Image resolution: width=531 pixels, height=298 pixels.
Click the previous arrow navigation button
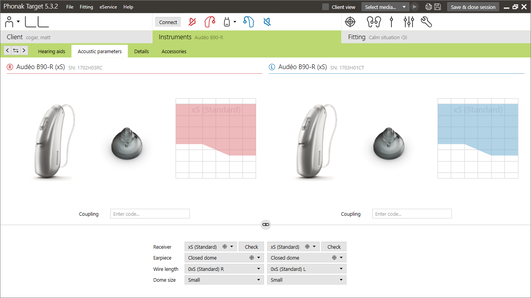[7, 50]
